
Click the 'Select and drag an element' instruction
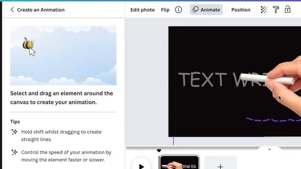(x=62, y=98)
